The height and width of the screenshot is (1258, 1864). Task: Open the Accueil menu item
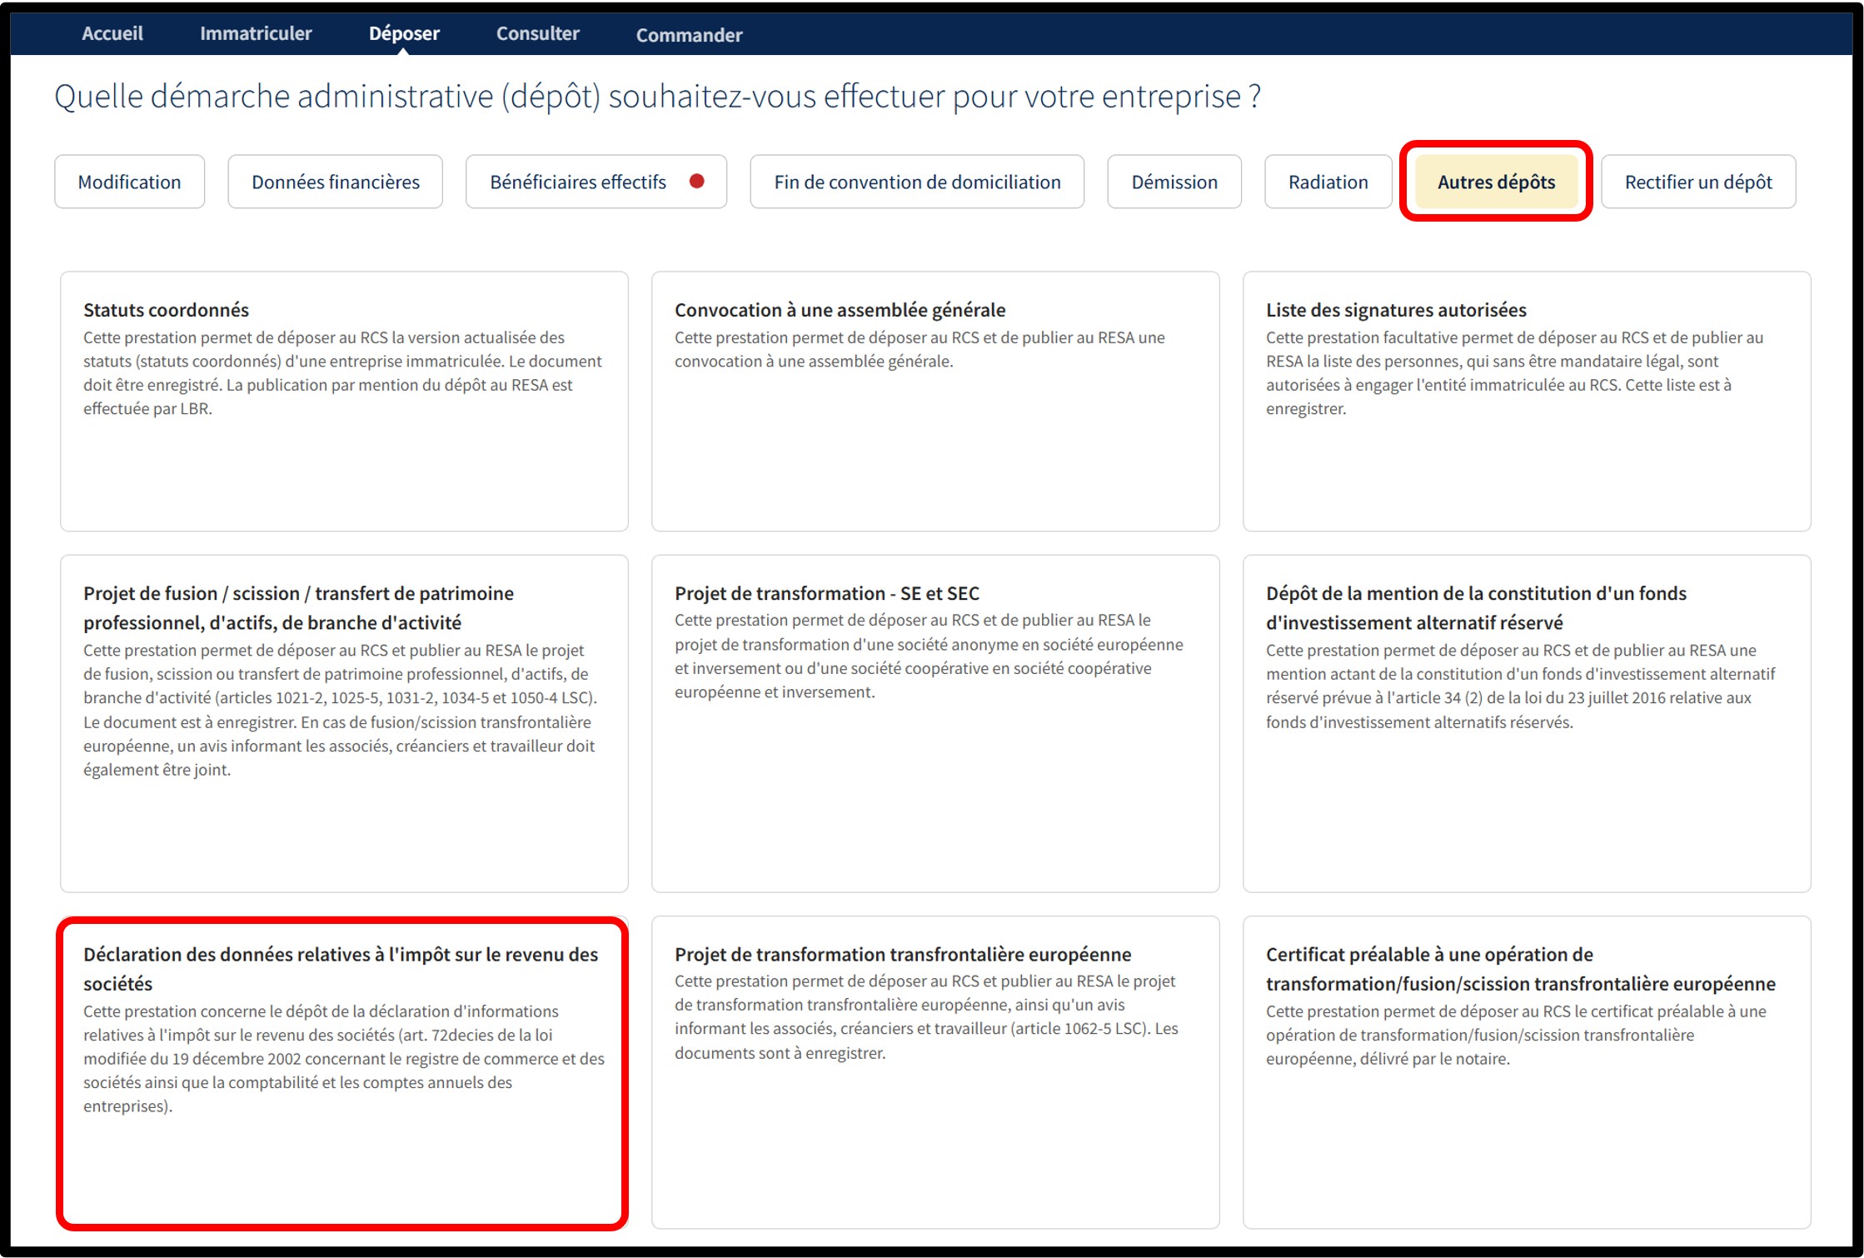click(x=112, y=33)
